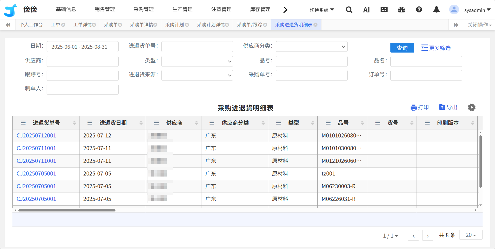Close the 采购计划 tab
The width and height of the screenshot is (495, 249).
click(x=187, y=25)
